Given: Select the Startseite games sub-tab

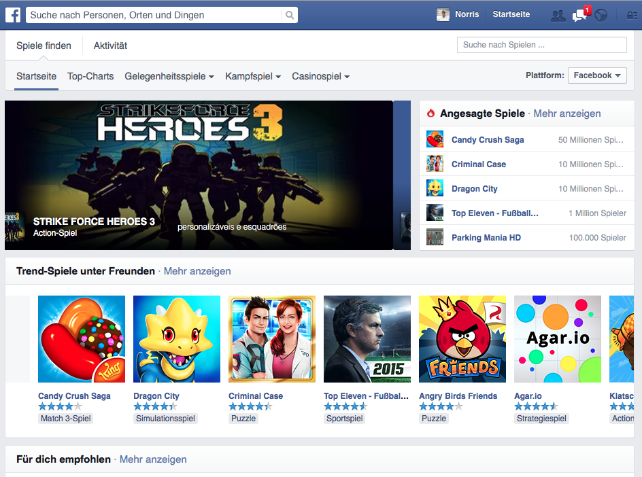Looking at the screenshot, I should pyautogui.click(x=37, y=77).
